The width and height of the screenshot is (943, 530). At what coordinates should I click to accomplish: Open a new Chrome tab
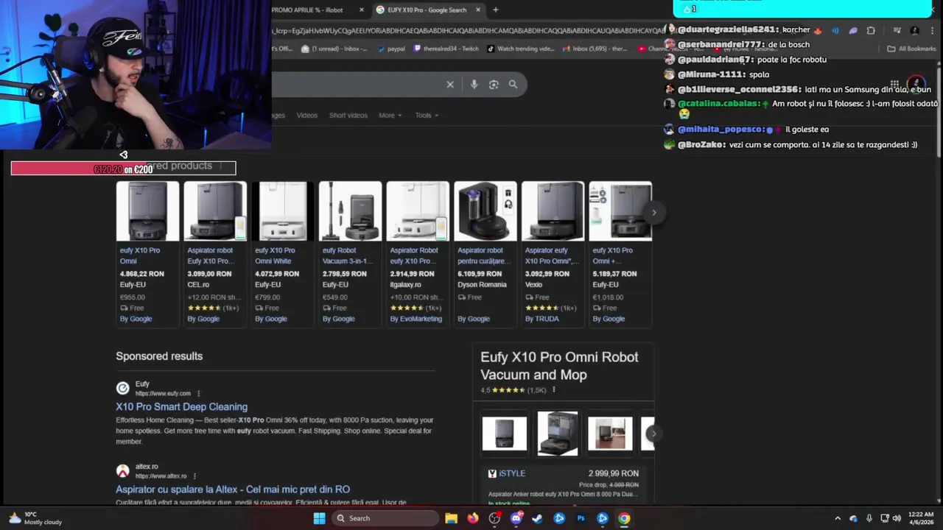[495, 10]
